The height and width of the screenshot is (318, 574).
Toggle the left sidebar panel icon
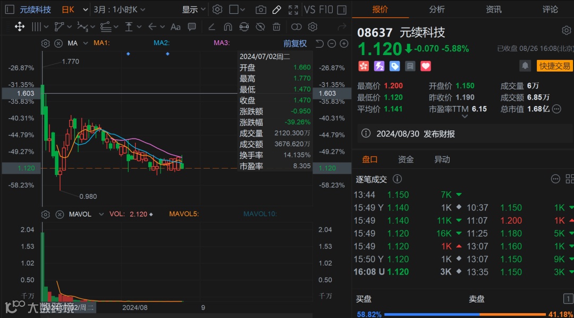(10, 10)
